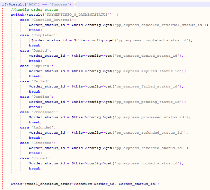Click pp_express_failed_status_id string
Image resolution: width=210 pixels, height=190 pixels.
(x=147, y=87)
